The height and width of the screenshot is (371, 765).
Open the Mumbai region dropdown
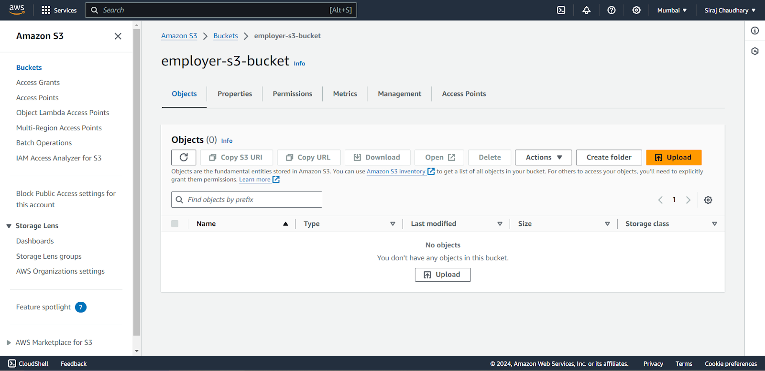pyautogui.click(x=672, y=10)
